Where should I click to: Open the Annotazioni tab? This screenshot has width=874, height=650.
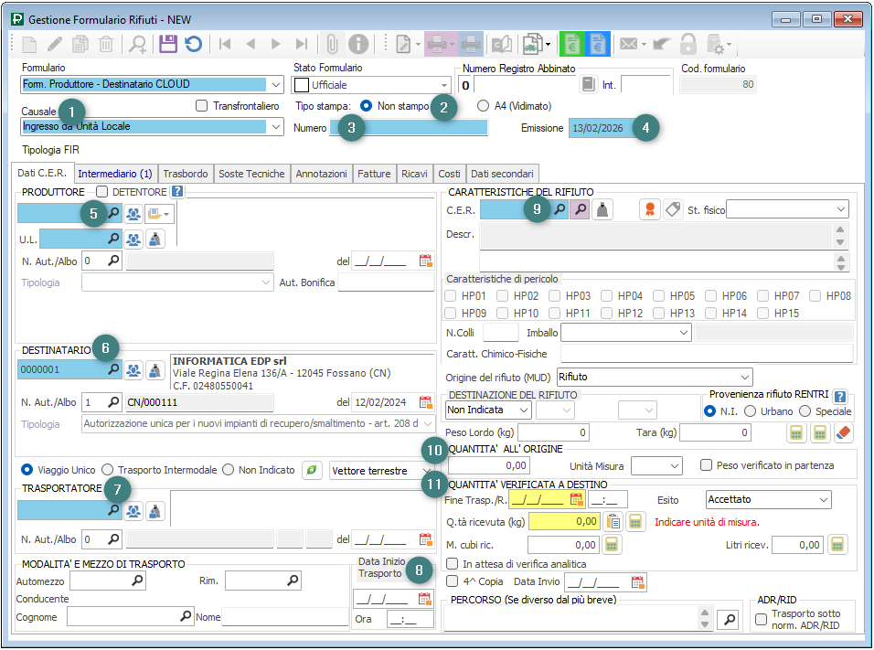(x=321, y=173)
